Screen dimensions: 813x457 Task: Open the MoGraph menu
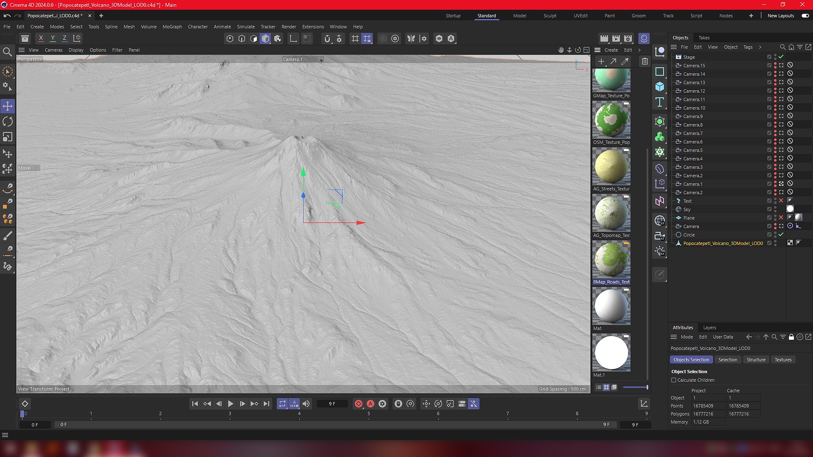click(172, 27)
